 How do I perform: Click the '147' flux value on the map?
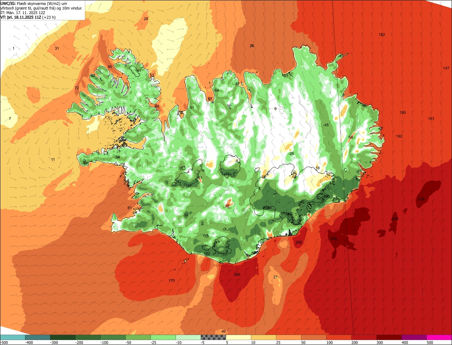pyautogui.click(x=446, y=68)
